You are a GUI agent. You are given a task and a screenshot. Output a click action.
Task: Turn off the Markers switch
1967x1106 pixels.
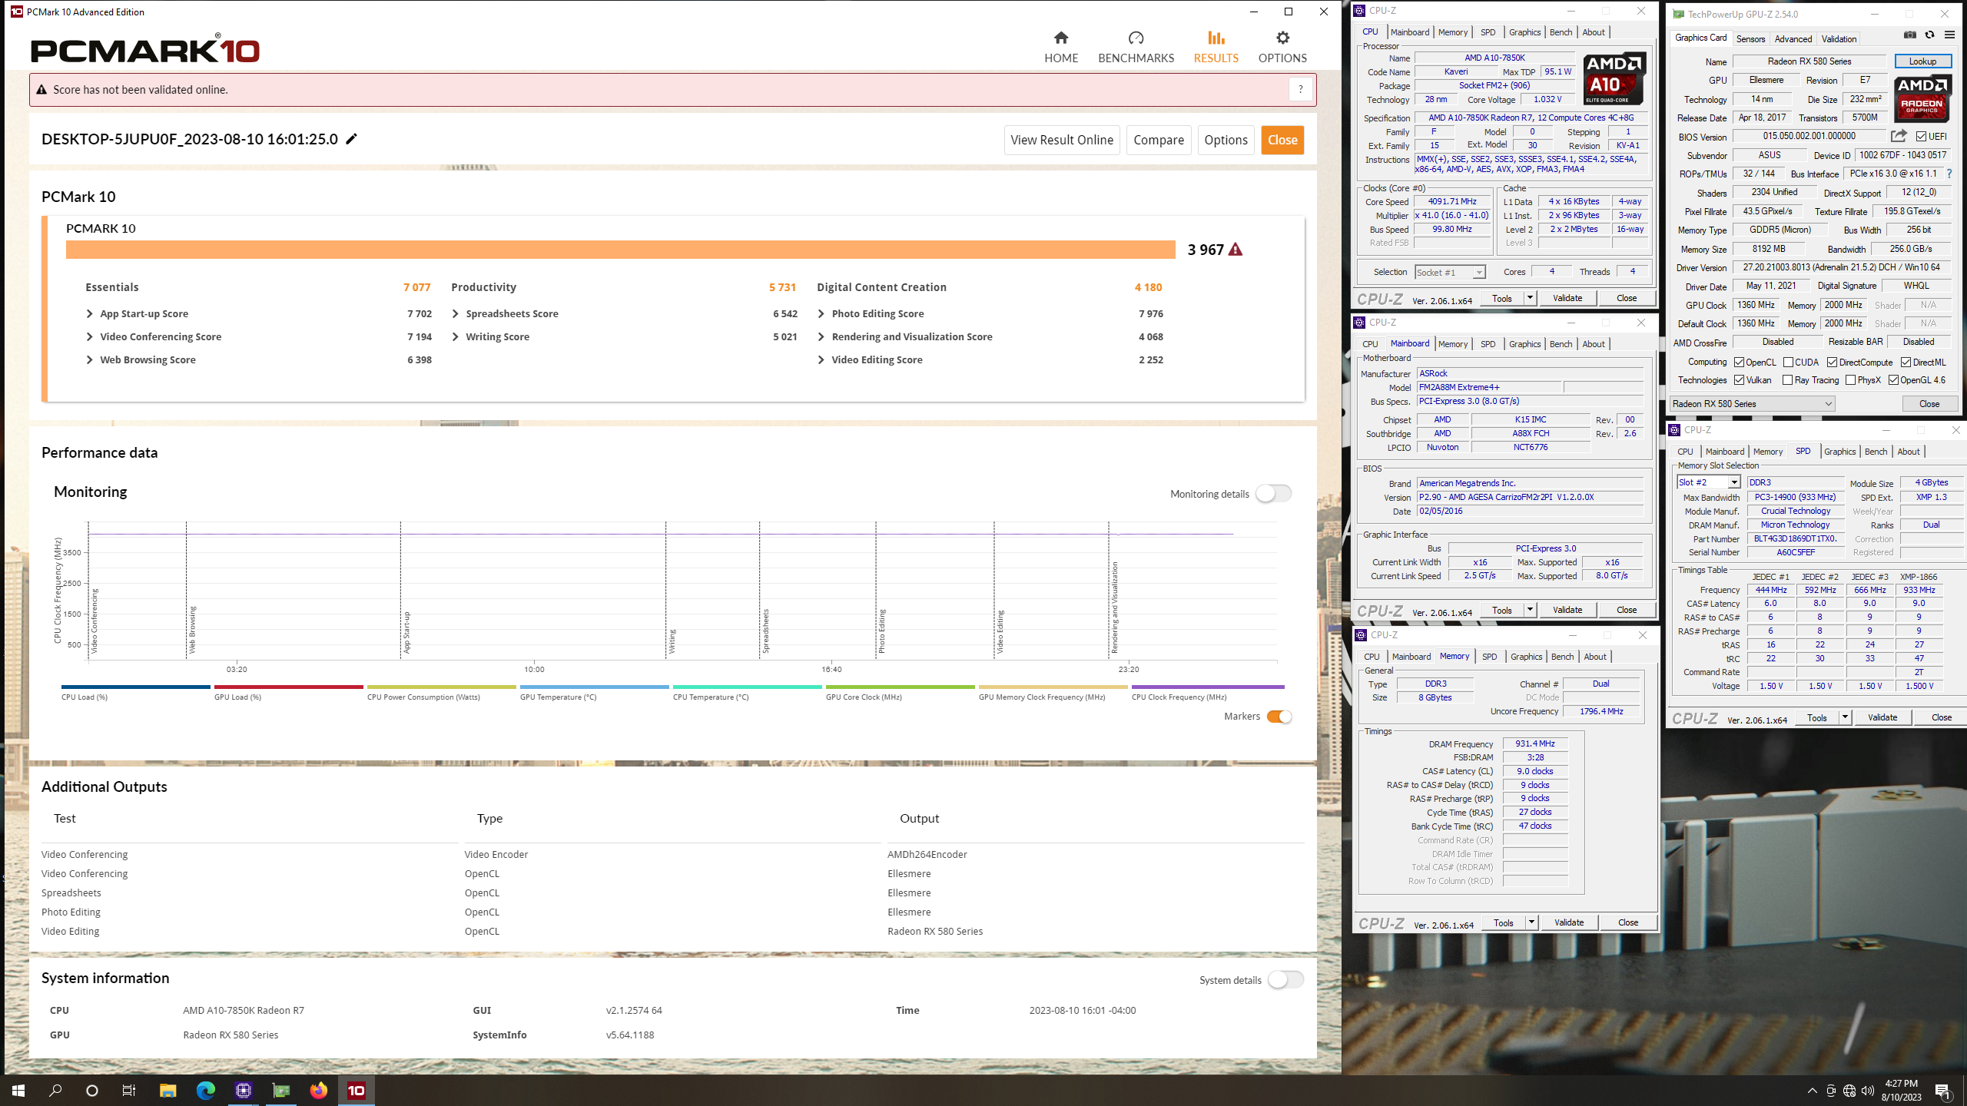coord(1279,717)
